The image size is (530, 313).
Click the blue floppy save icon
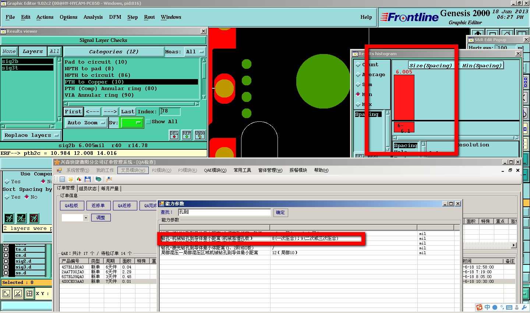click(88, 179)
